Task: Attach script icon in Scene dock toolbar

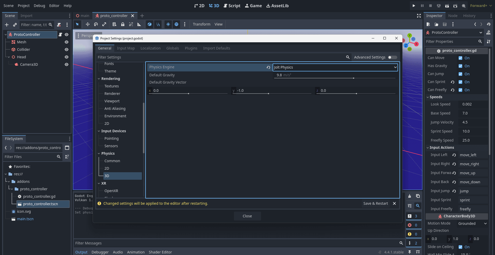Action: pyautogui.click(x=59, y=25)
